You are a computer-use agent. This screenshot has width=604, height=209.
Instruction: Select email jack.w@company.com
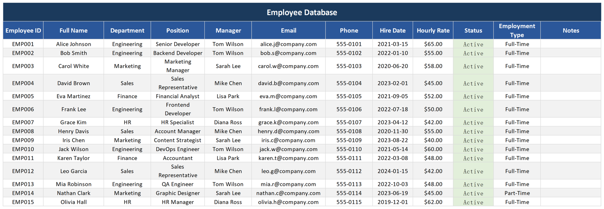(288, 149)
